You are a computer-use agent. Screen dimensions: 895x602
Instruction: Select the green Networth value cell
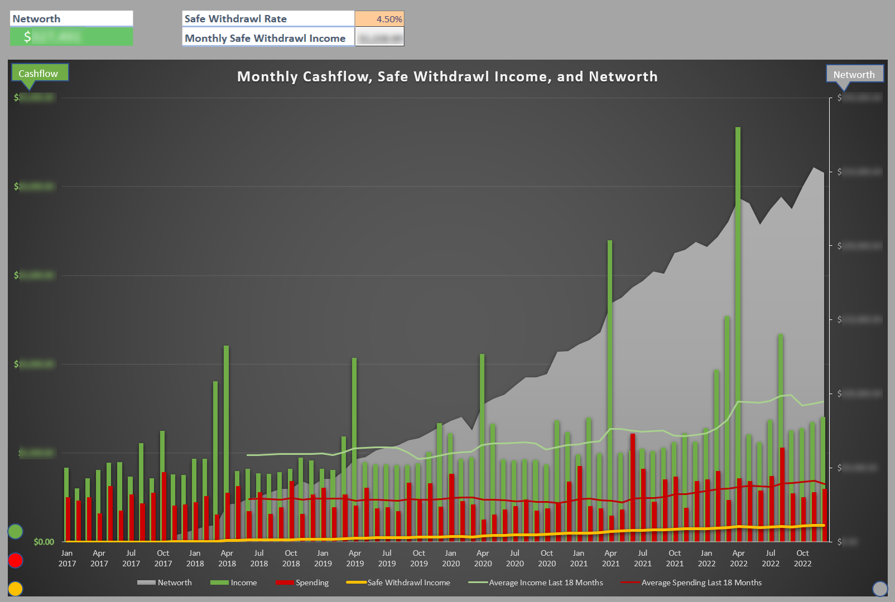71,37
